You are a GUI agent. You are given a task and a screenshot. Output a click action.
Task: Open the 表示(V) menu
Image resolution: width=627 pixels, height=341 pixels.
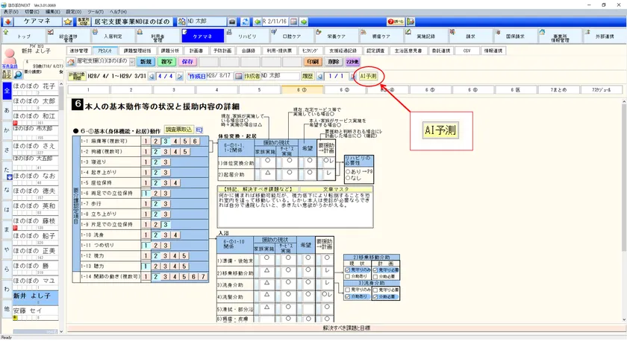10,12
